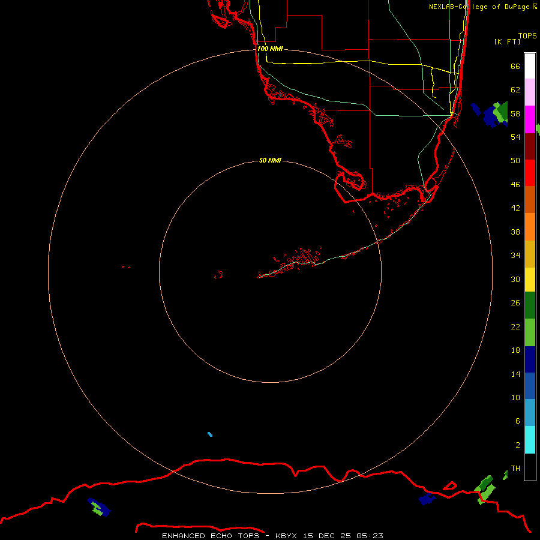The image size is (540, 540).
Task: Click the "2" legend value
Action: (x=517, y=445)
